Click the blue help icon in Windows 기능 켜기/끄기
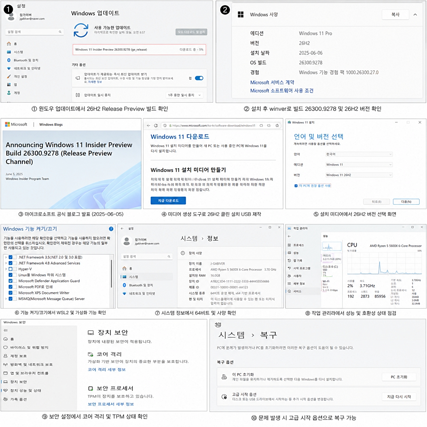This screenshot has height=427, width=427. (x=111, y=229)
